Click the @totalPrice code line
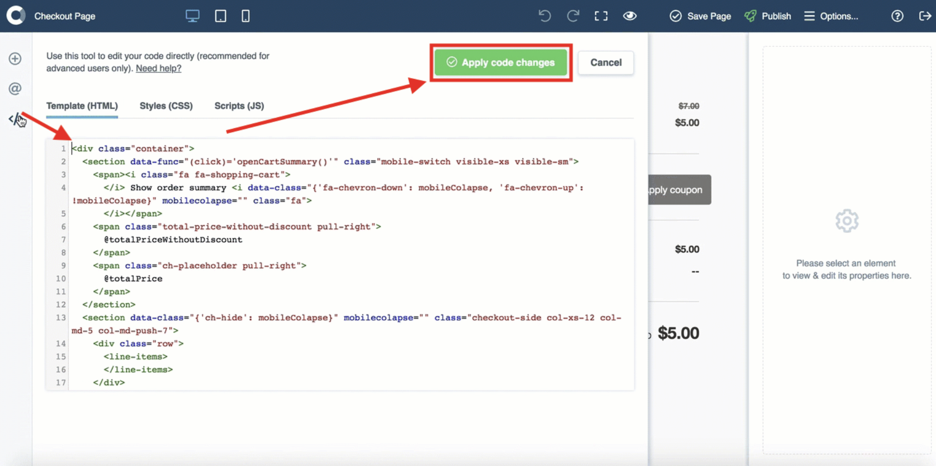The image size is (936, 466). tap(133, 278)
